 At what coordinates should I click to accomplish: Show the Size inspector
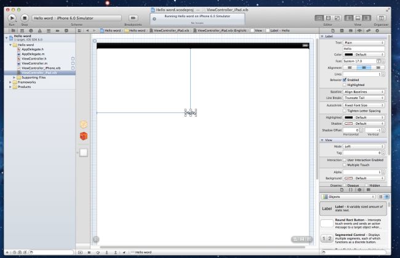pyautogui.click(x=368, y=31)
